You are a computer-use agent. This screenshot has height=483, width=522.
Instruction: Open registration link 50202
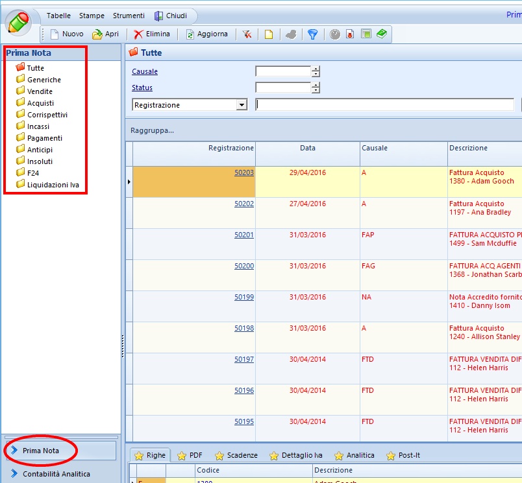pos(244,204)
